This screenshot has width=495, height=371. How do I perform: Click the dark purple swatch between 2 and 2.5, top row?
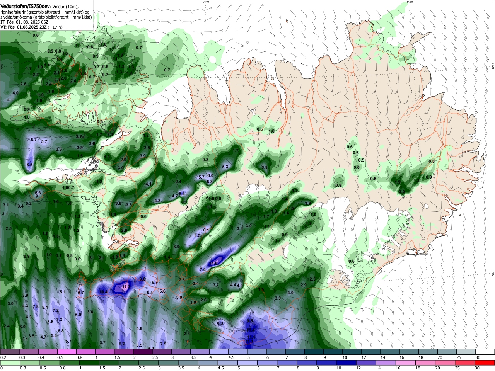142,352
